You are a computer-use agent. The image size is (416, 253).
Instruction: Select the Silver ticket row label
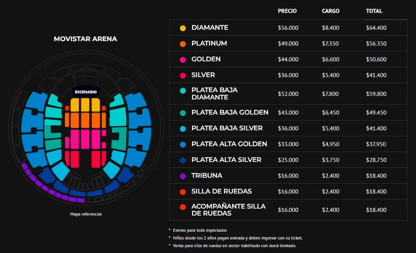click(x=203, y=75)
